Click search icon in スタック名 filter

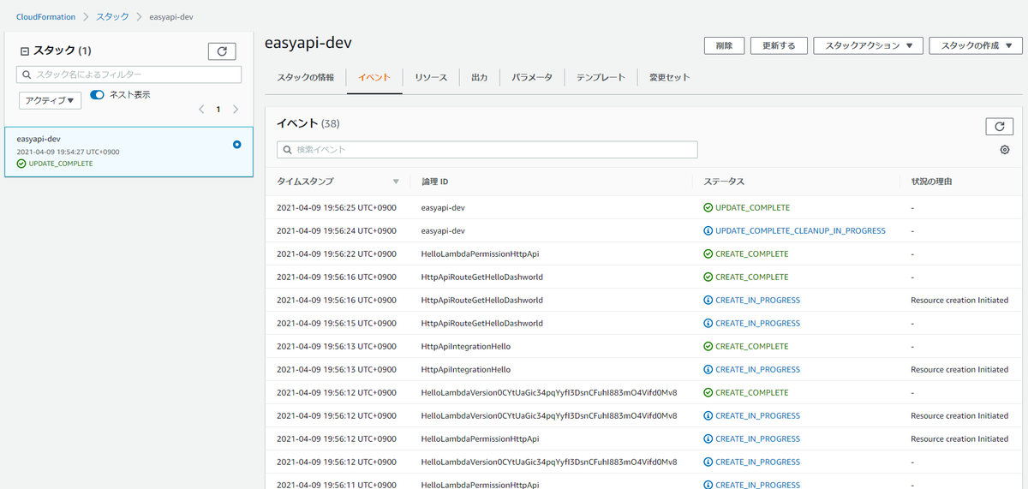pos(27,75)
